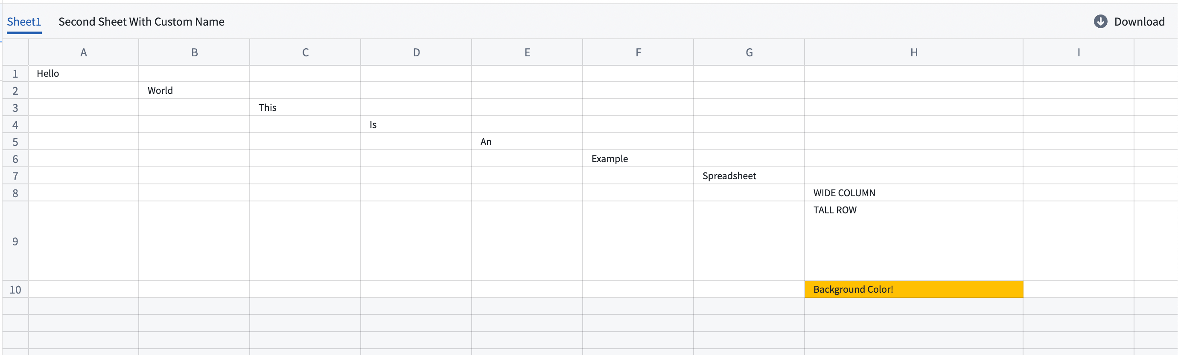The width and height of the screenshot is (1178, 355).
Task: Click row header 1
Action: (x=15, y=73)
